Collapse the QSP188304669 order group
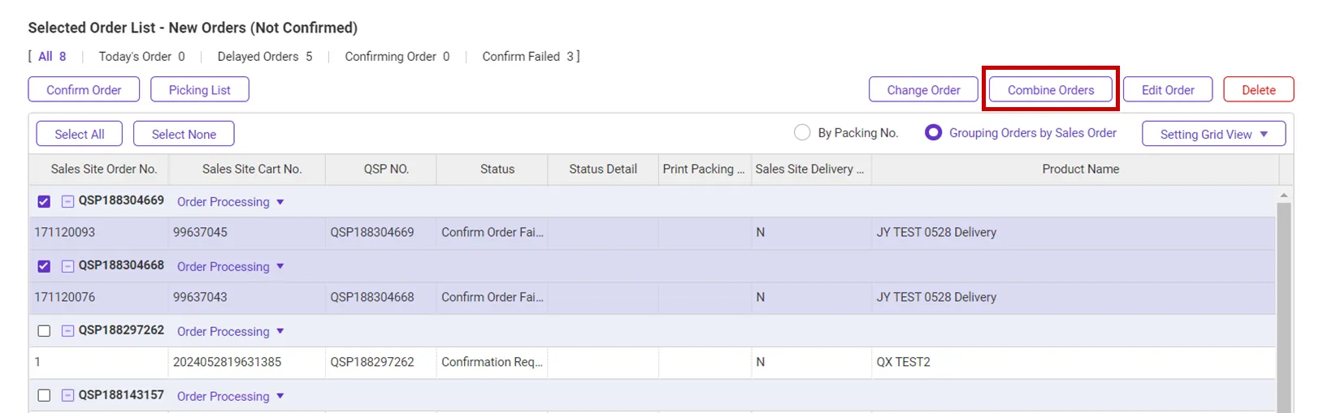The width and height of the screenshot is (1319, 413). tap(68, 201)
